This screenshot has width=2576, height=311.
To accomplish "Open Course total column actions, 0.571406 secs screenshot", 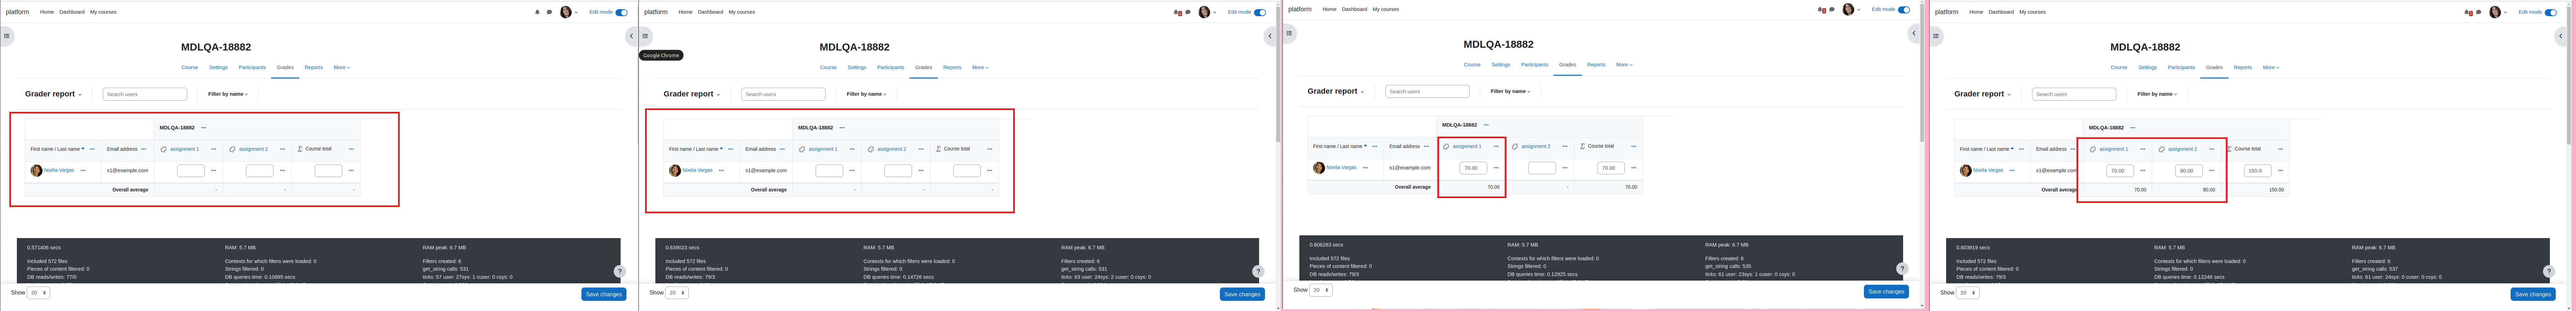I will [351, 149].
